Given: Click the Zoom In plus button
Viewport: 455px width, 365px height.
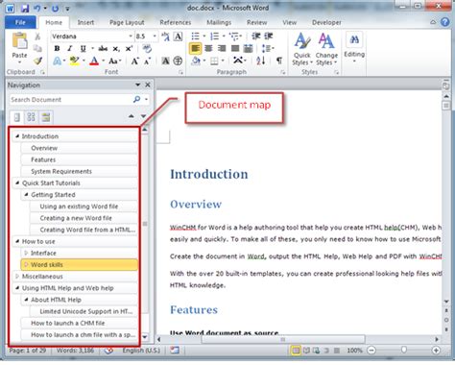Looking at the screenshot, I should pyautogui.click(x=436, y=351).
